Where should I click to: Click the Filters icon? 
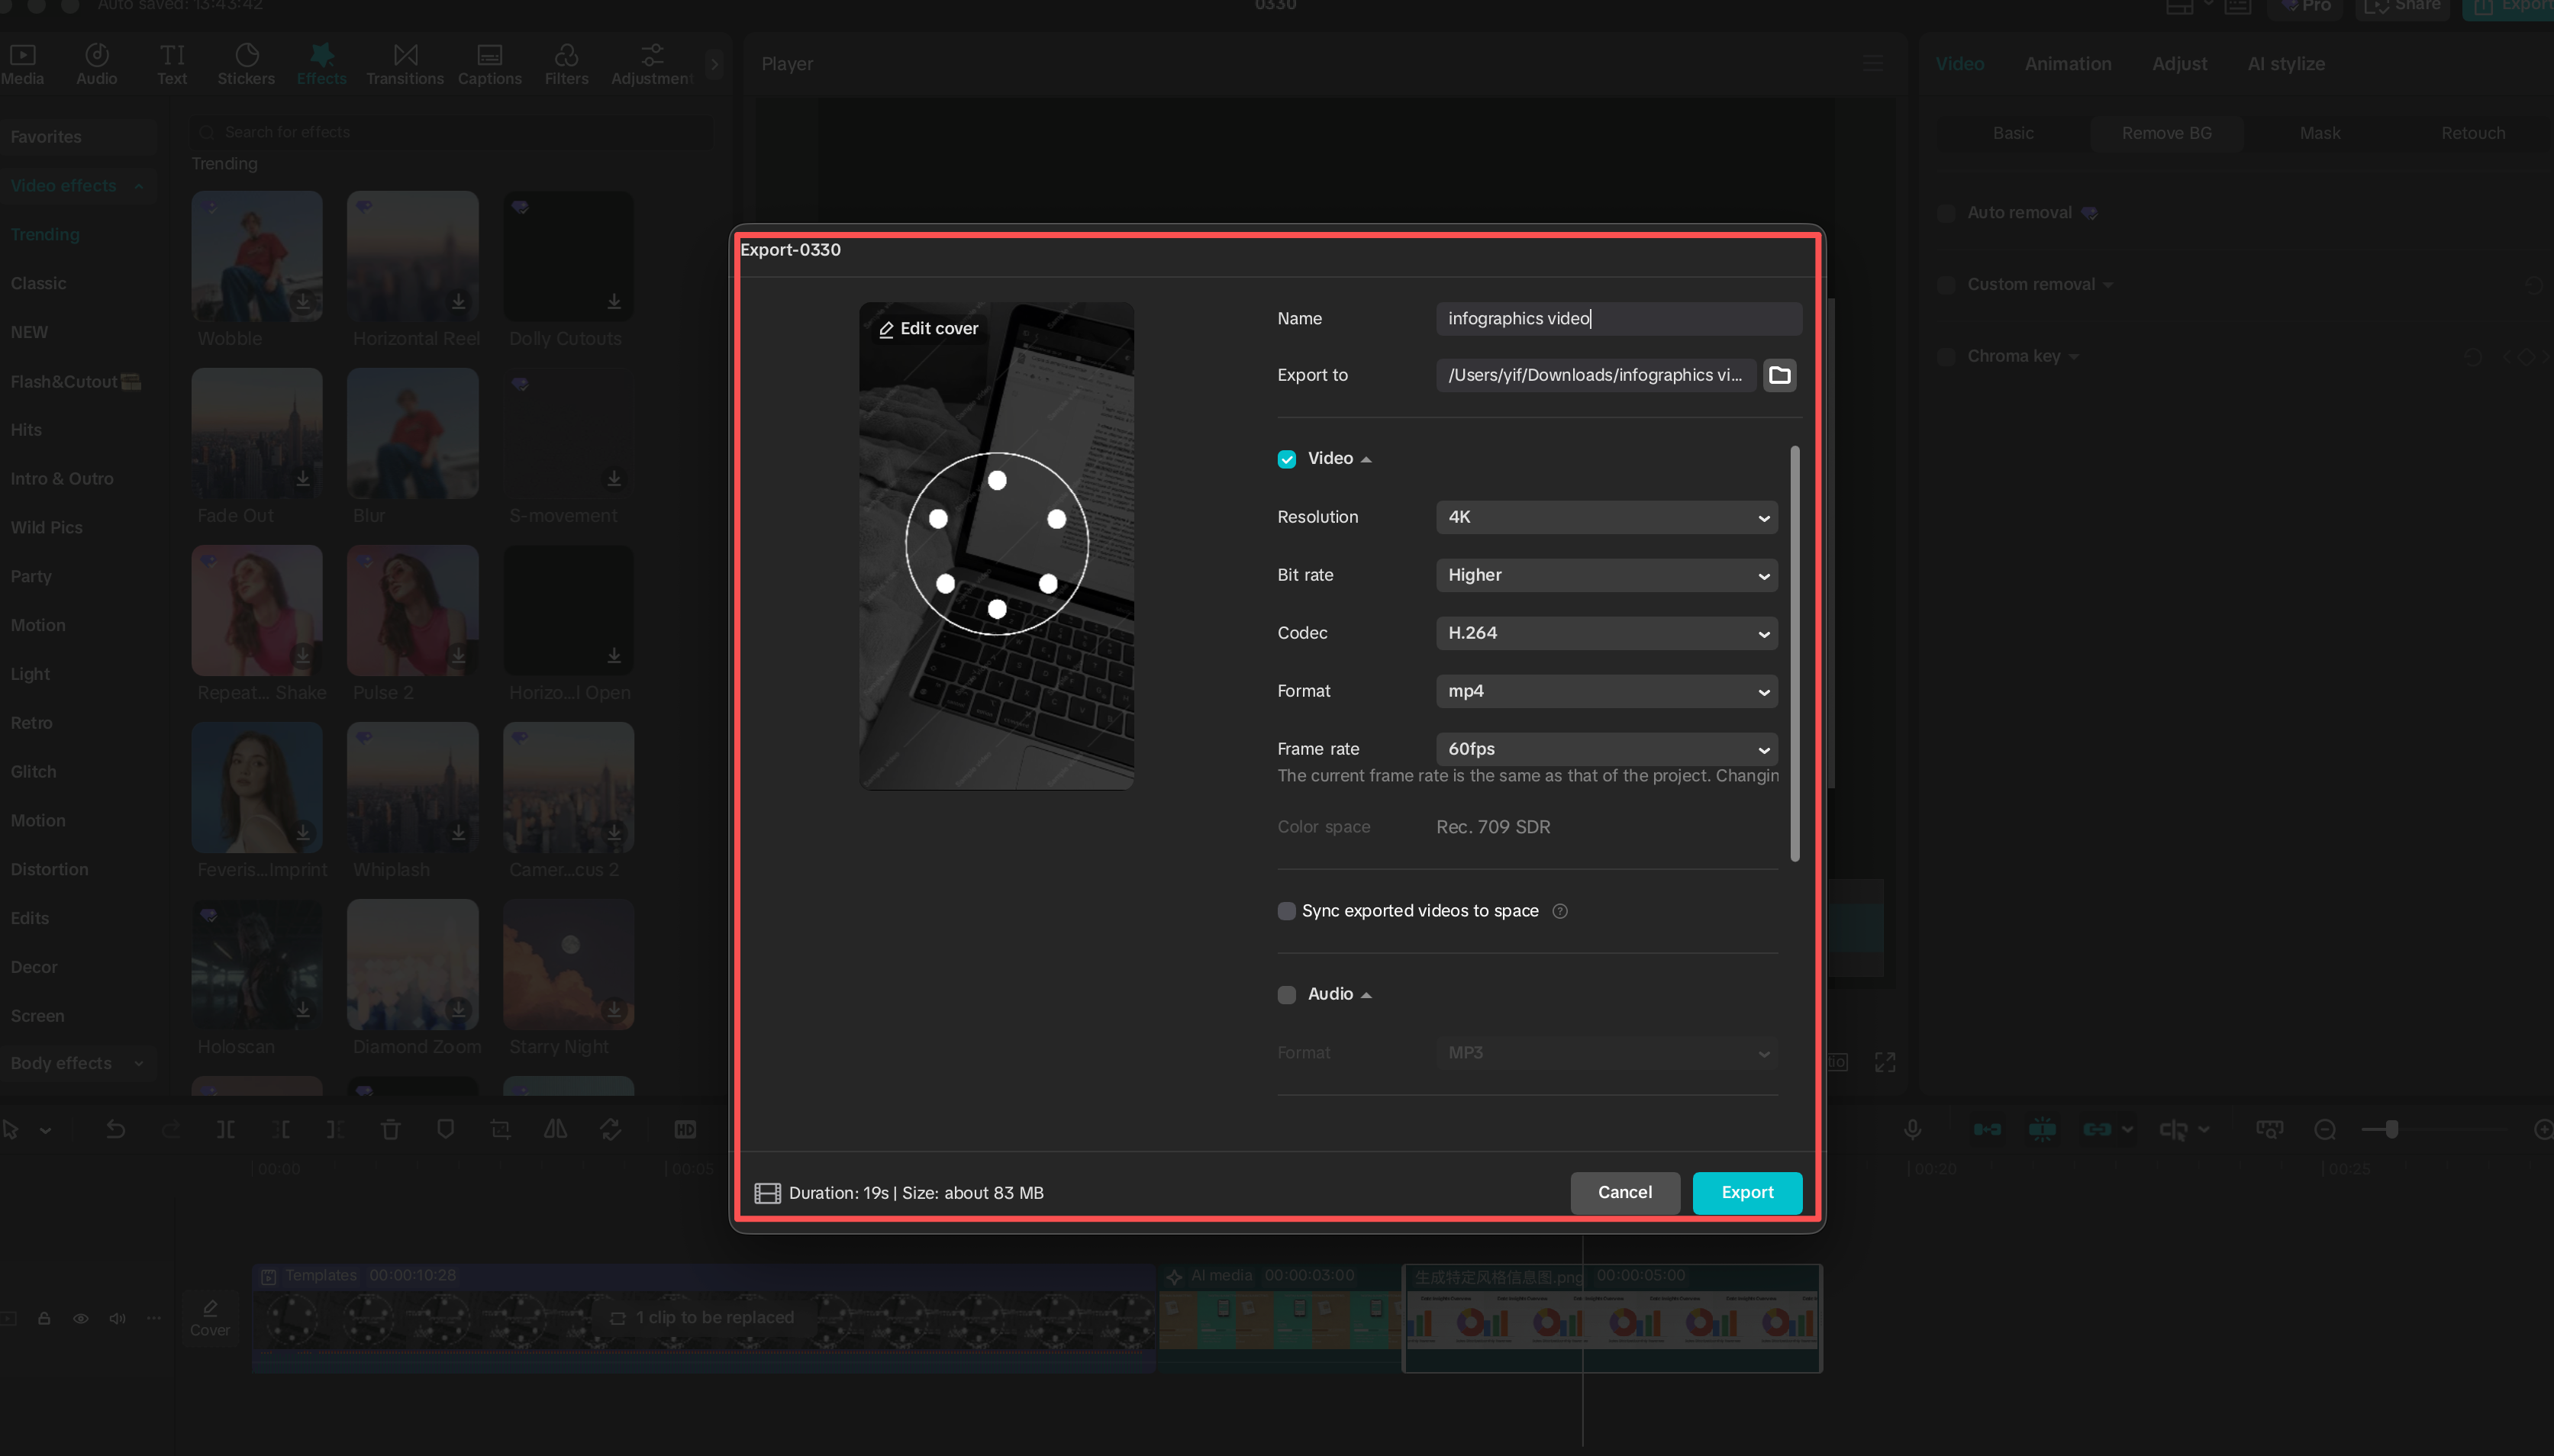click(566, 63)
